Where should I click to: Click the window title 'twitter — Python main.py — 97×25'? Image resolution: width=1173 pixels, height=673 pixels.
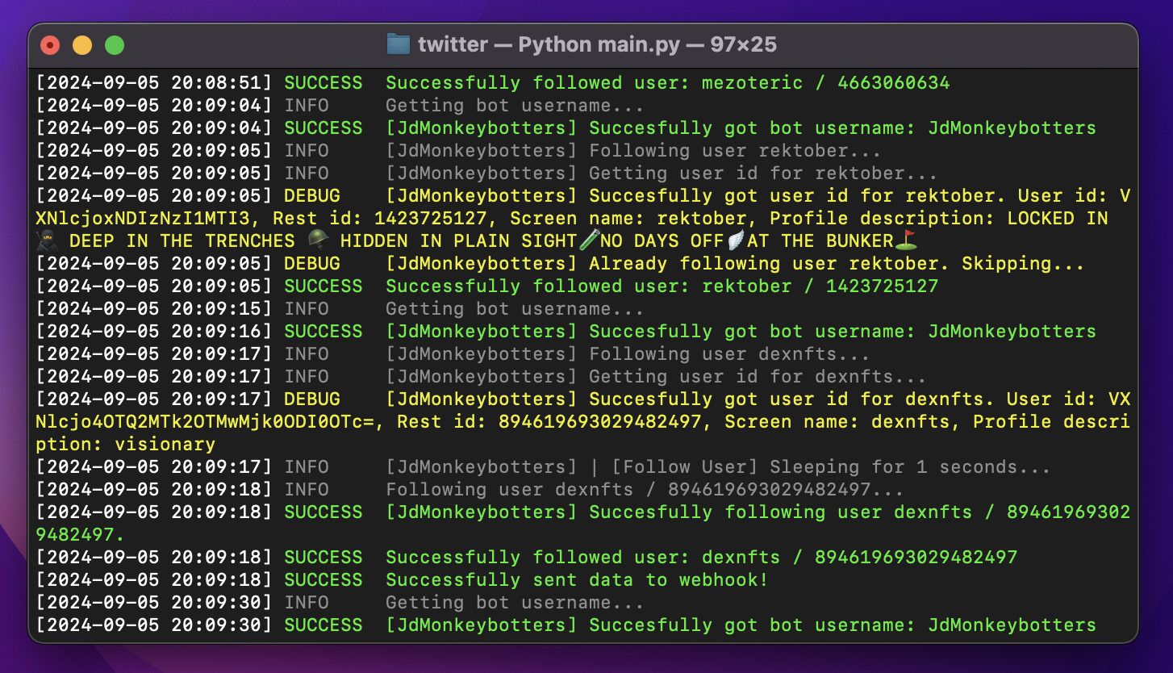[x=597, y=44]
